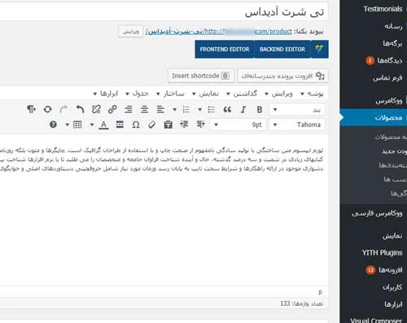Click افزودن پرونده چندرسانه‌ای add media button
The image size is (407, 323).
[x=282, y=76]
